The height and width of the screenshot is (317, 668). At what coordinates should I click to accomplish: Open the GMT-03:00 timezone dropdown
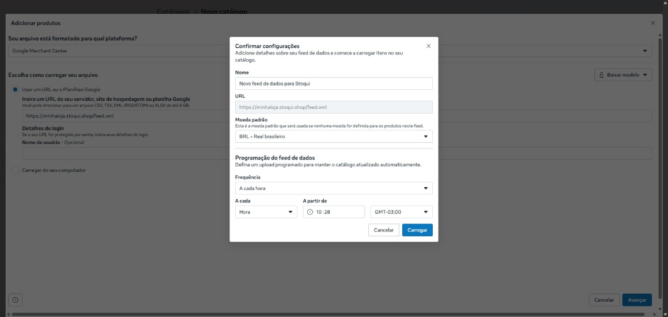pos(401,212)
